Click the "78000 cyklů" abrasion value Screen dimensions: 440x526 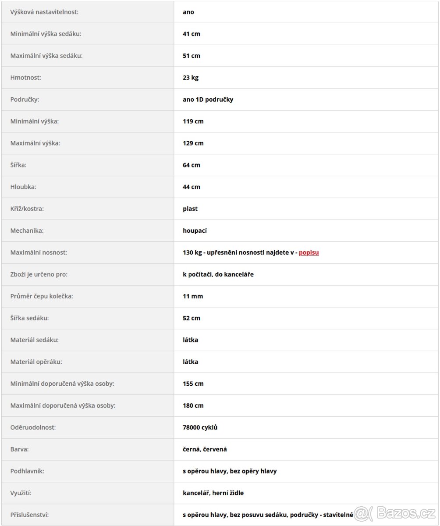(x=200, y=427)
